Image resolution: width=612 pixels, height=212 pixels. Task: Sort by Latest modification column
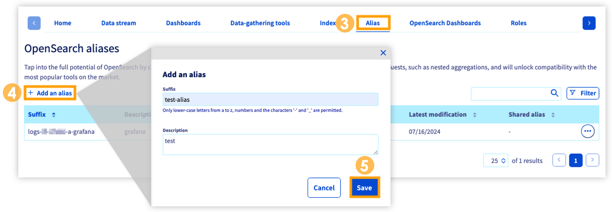click(x=474, y=115)
